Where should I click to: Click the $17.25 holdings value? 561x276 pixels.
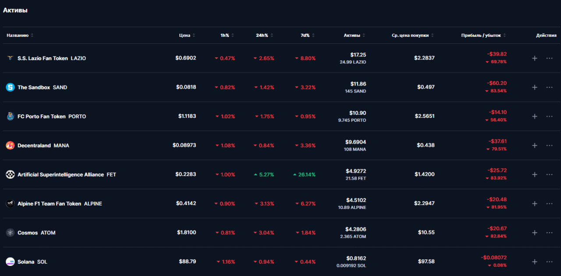point(358,55)
